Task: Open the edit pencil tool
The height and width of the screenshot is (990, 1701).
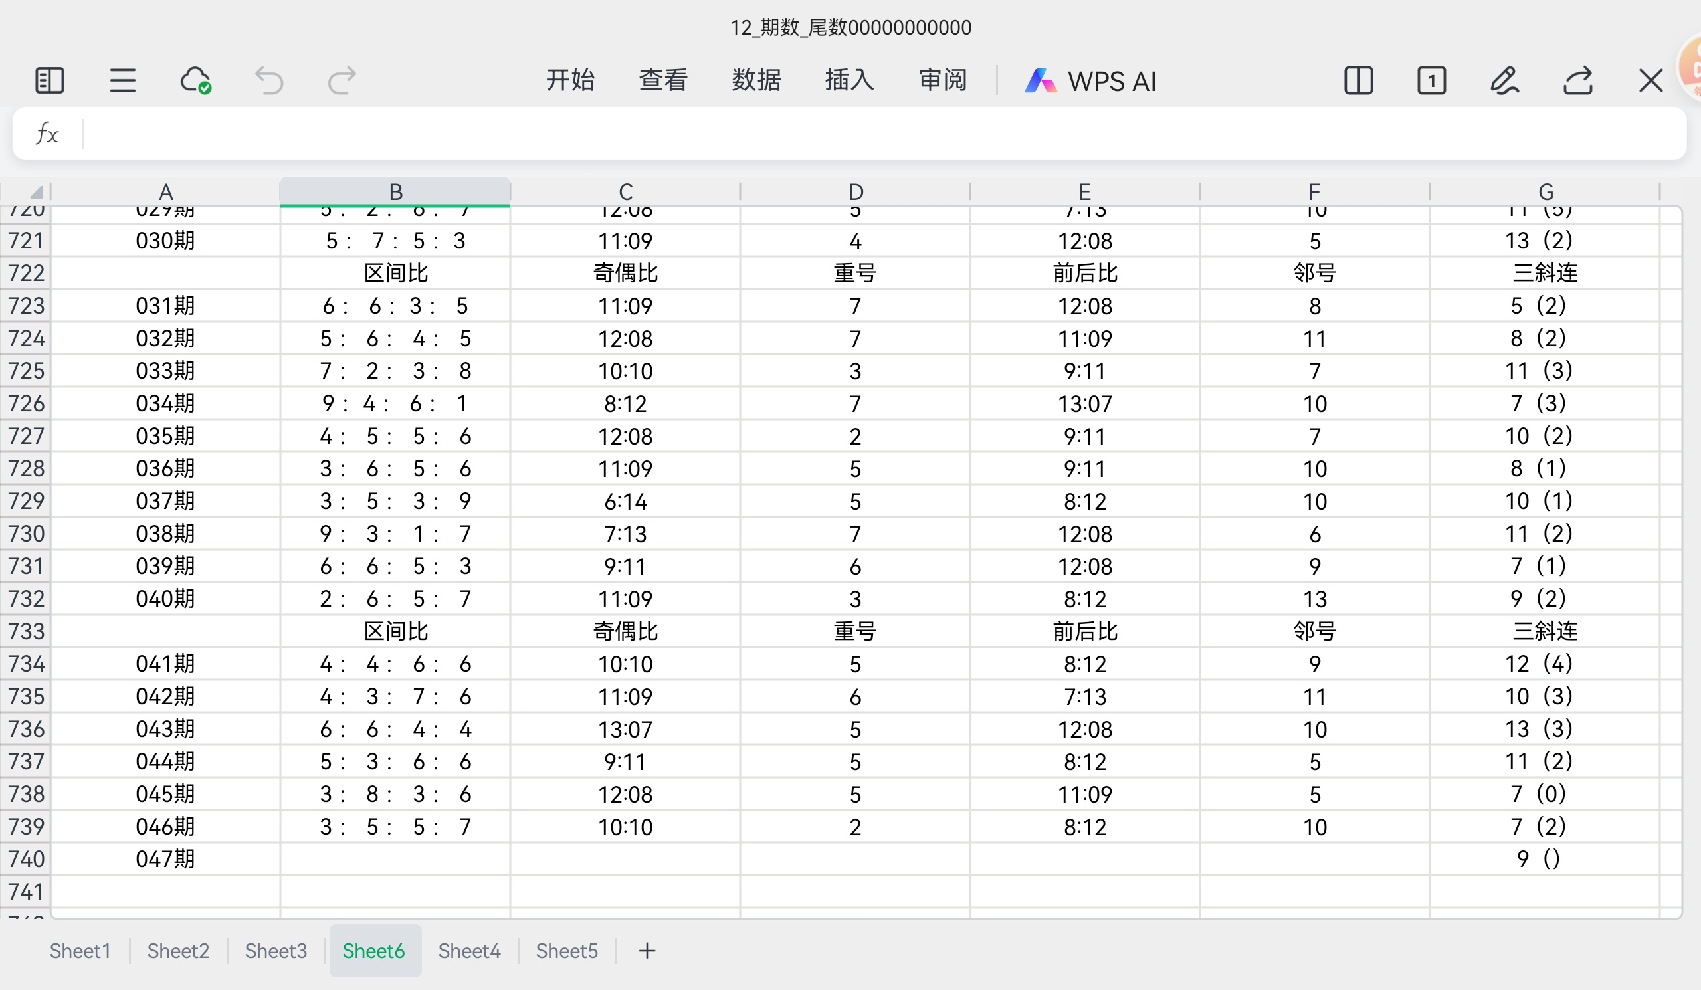Action: 1505,80
